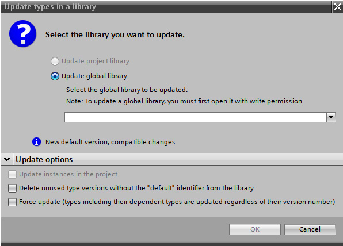Click "New default version, compatible changes" message
343x246 pixels.
110,142
